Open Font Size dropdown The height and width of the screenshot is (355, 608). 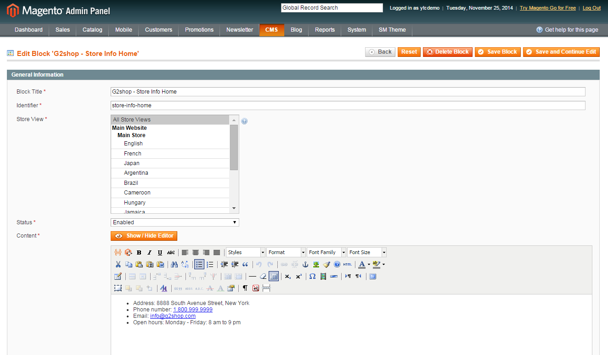pos(367,252)
